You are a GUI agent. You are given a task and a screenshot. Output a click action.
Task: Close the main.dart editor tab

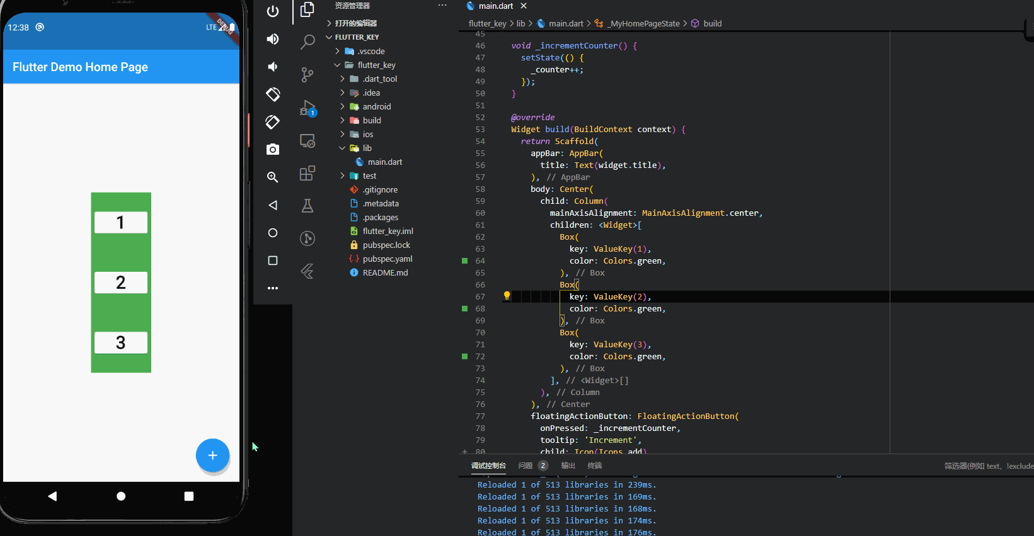tap(524, 6)
